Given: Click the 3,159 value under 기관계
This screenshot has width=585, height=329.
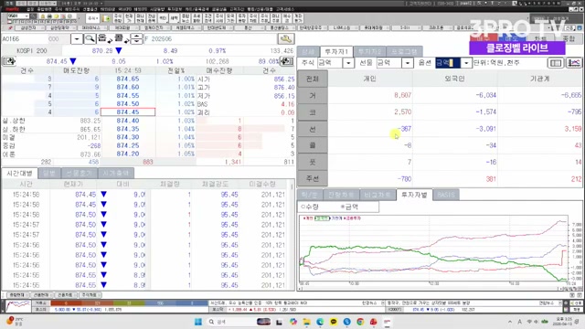Looking at the screenshot, I should [x=573, y=129].
